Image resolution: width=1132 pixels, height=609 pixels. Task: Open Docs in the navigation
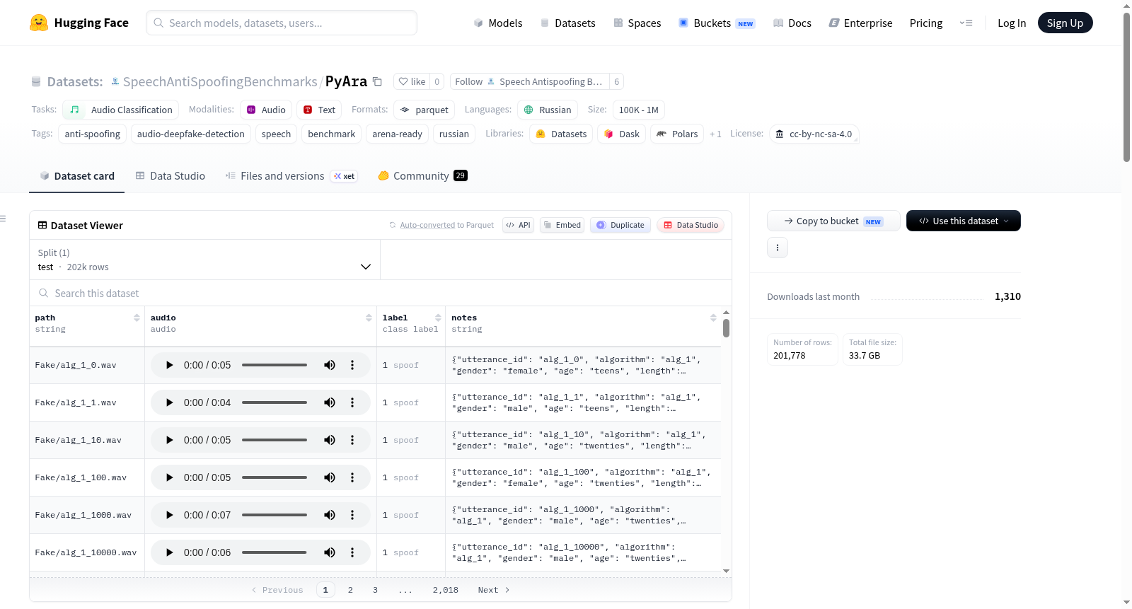coord(792,23)
